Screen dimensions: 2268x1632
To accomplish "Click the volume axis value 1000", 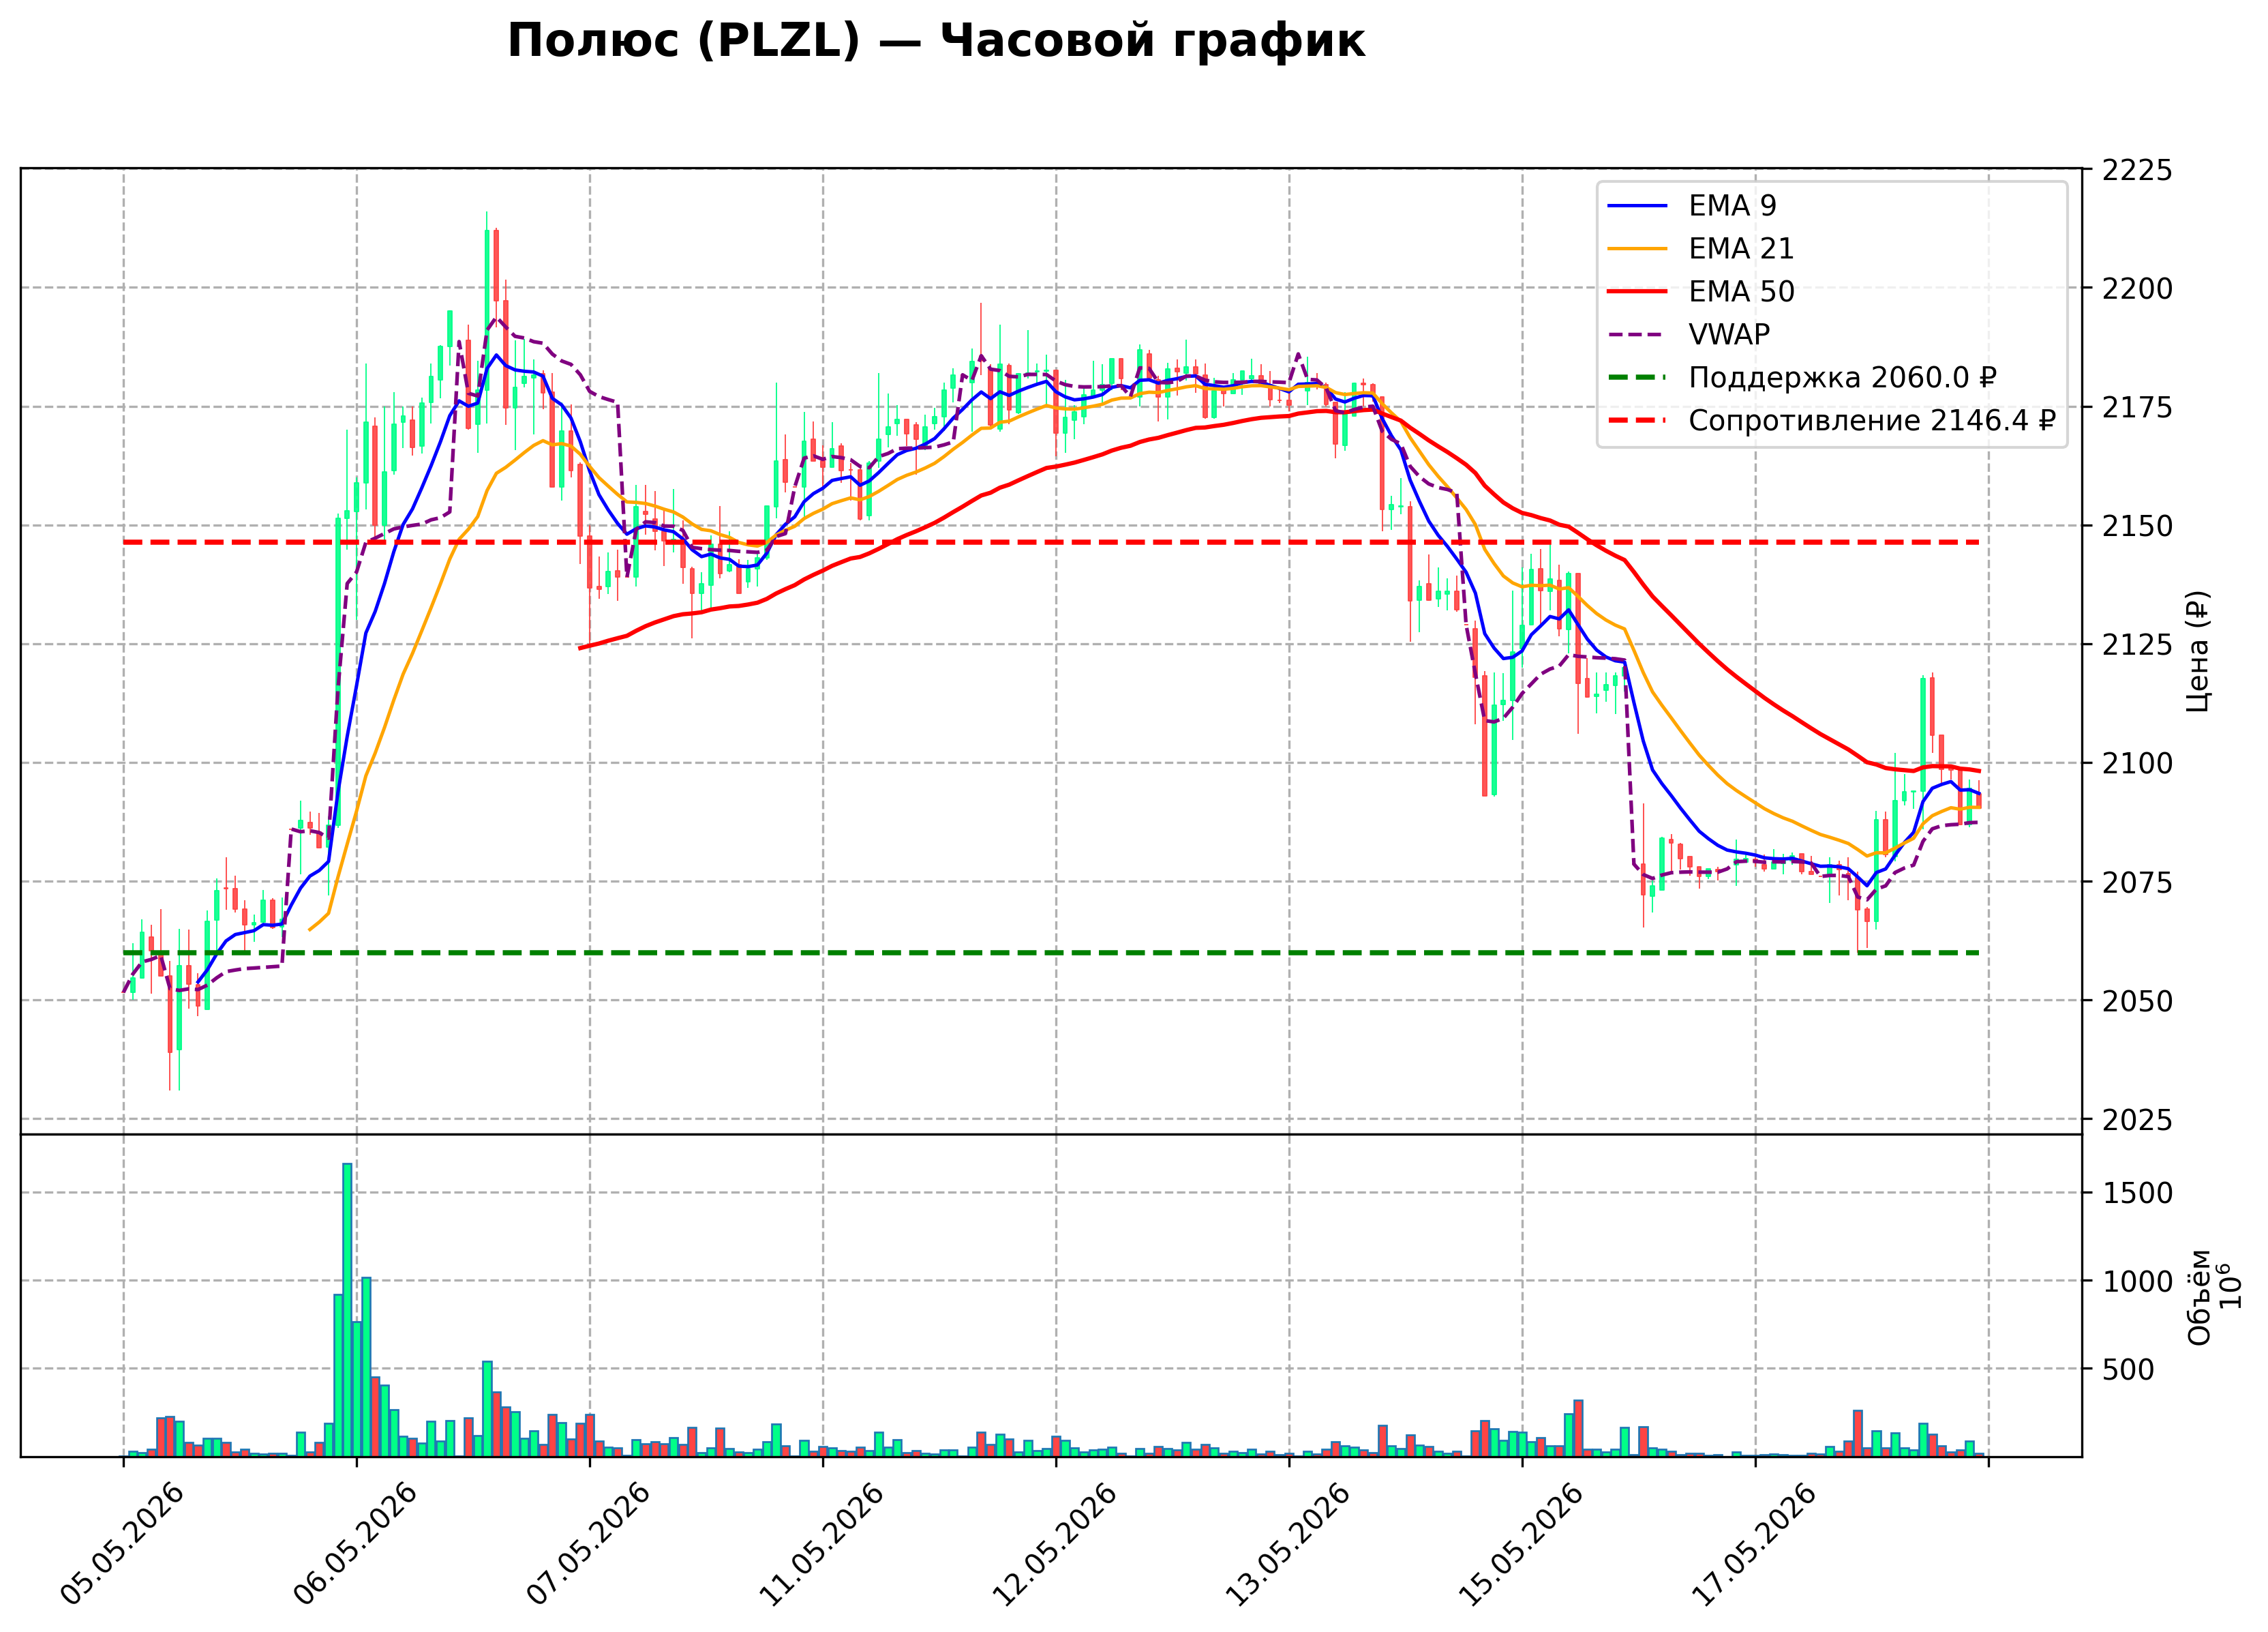I will click(2137, 1281).
